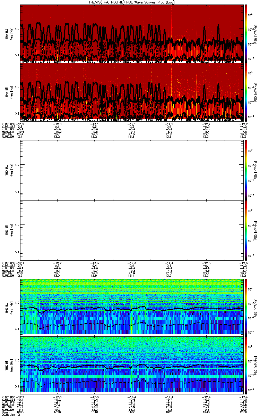Click the PSD [nT²/Hz] label next to THD B⊥ color bar

pyautogui.click(x=256, y=170)
